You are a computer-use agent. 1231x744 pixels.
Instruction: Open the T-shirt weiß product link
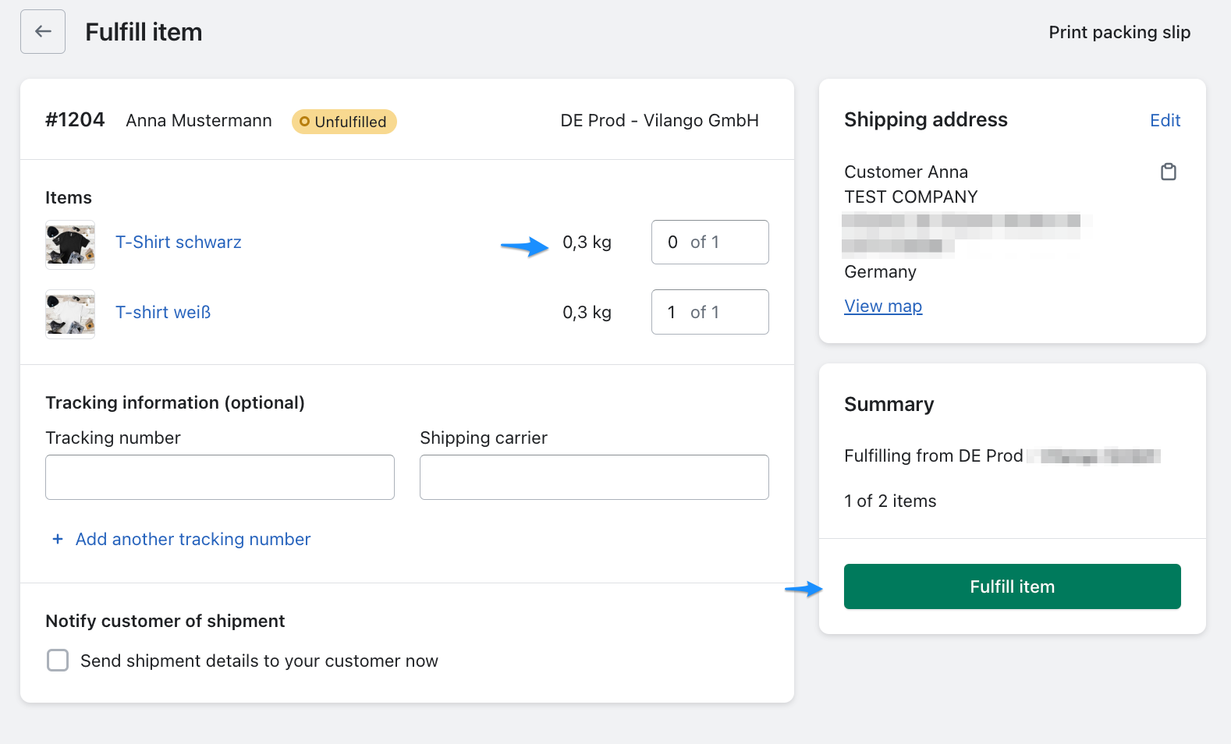click(x=163, y=313)
